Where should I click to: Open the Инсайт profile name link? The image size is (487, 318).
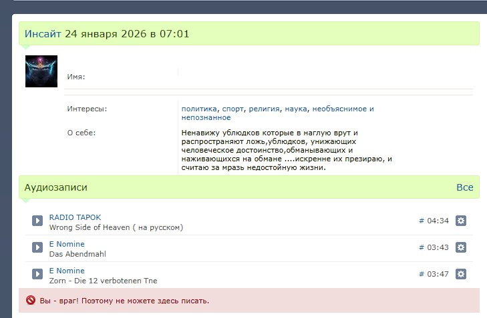(x=43, y=33)
